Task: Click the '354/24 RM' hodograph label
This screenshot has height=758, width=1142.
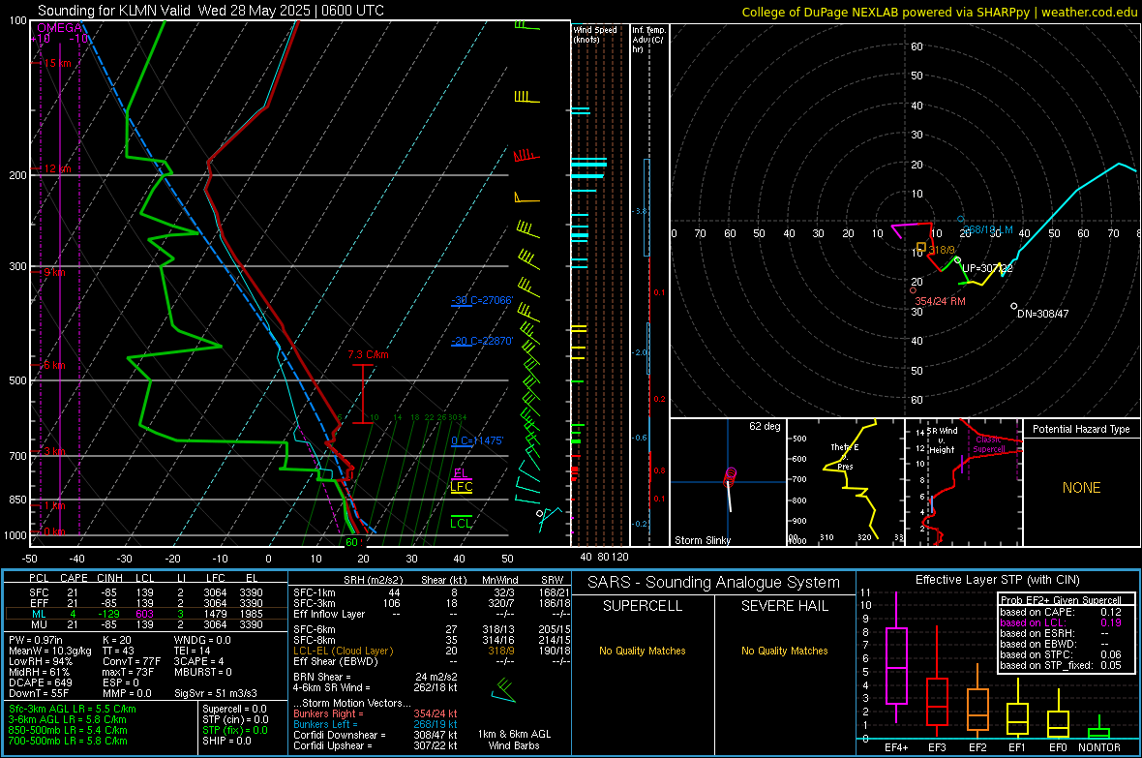Action: point(941,301)
